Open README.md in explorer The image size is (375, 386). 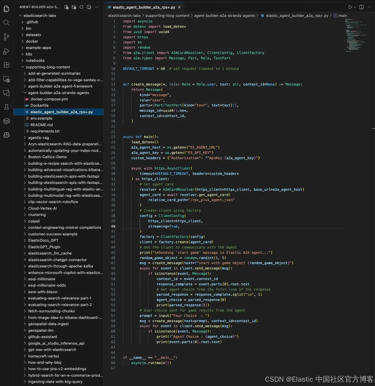[x=42, y=125]
